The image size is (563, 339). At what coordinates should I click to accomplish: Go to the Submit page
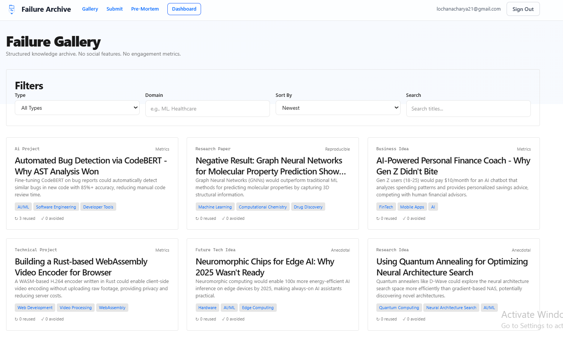pyautogui.click(x=114, y=9)
